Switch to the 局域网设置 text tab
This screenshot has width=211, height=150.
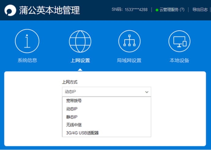pyautogui.click(x=129, y=60)
